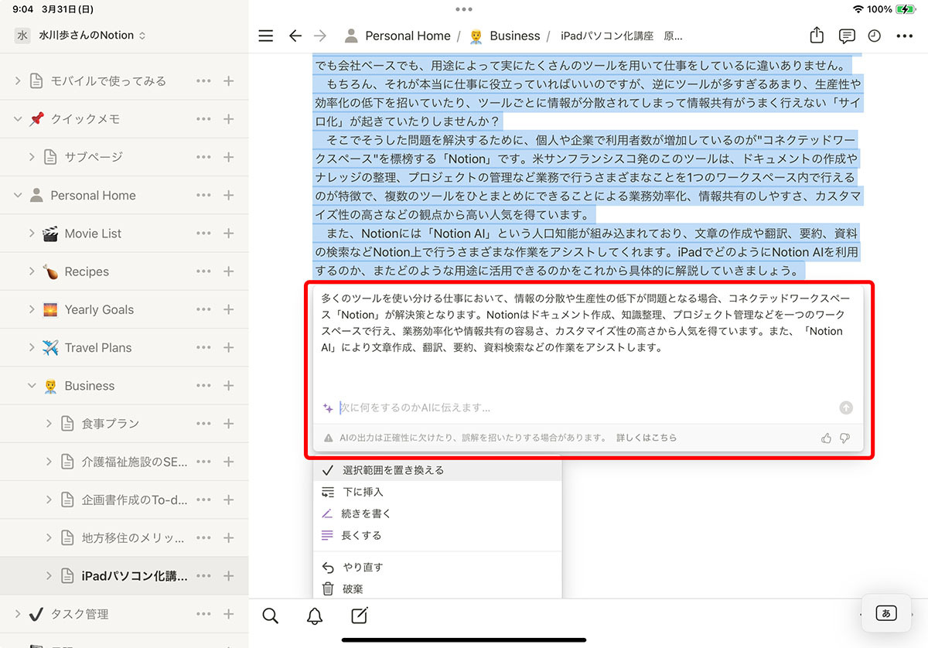Add a page inside Personal Home
The height and width of the screenshot is (648, 928).
click(x=229, y=195)
